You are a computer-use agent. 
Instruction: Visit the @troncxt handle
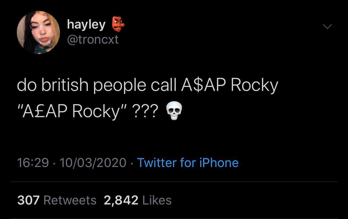93,40
